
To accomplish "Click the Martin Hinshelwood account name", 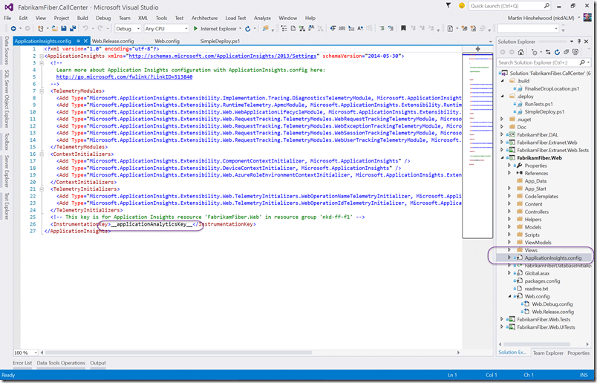I will coord(541,18).
